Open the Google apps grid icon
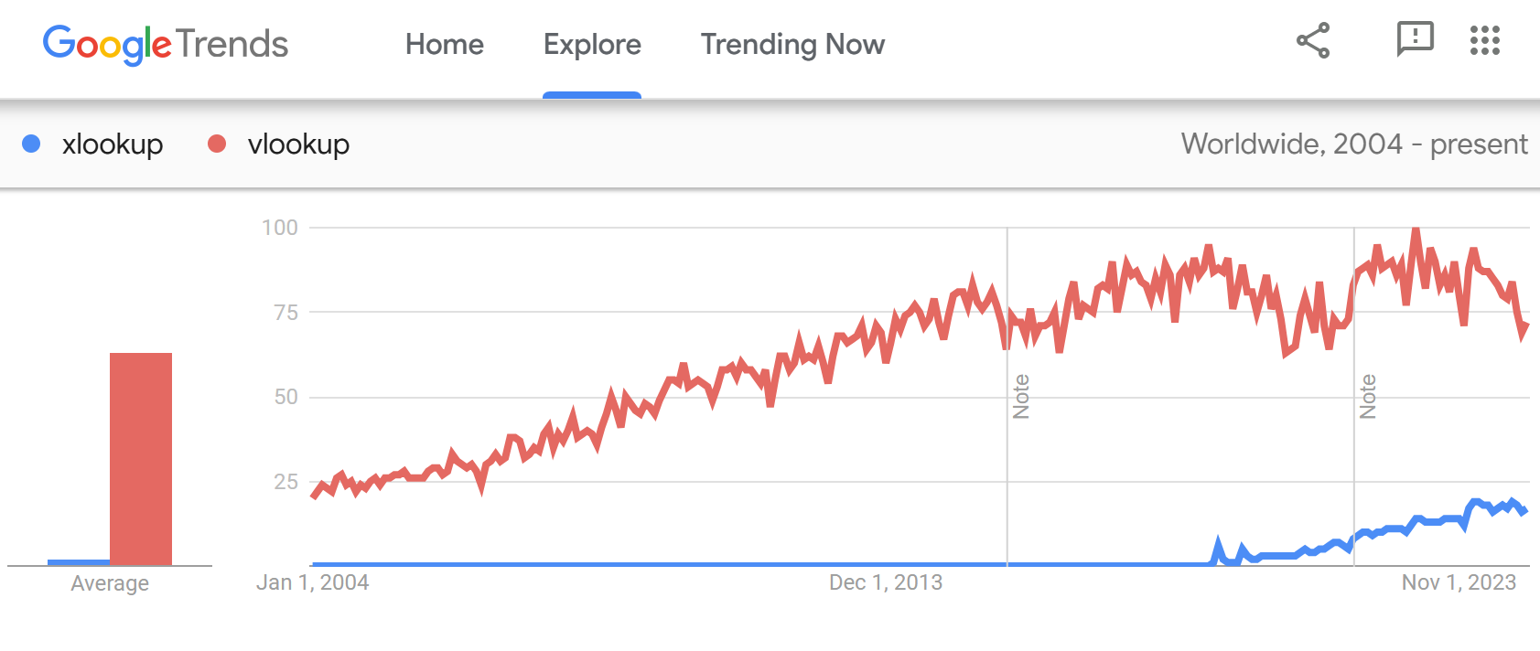 click(1483, 41)
